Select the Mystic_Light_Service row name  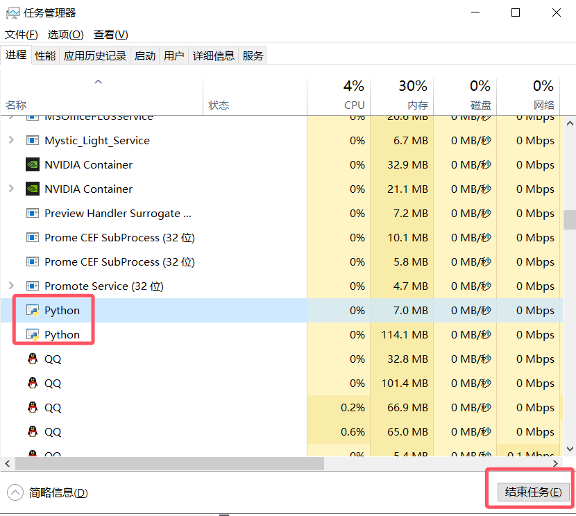97,141
